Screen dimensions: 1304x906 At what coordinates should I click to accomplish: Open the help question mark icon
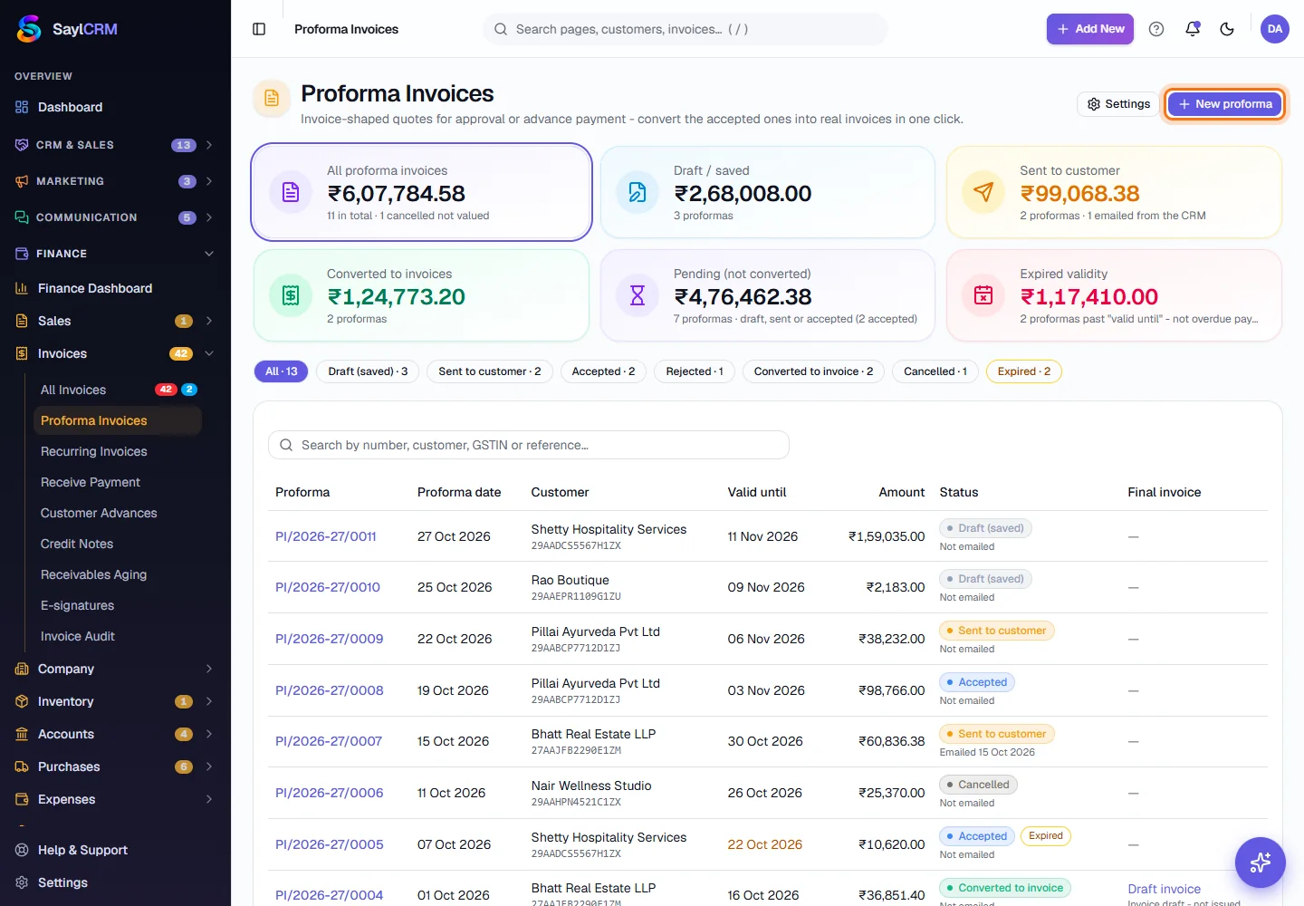(1156, 29)
